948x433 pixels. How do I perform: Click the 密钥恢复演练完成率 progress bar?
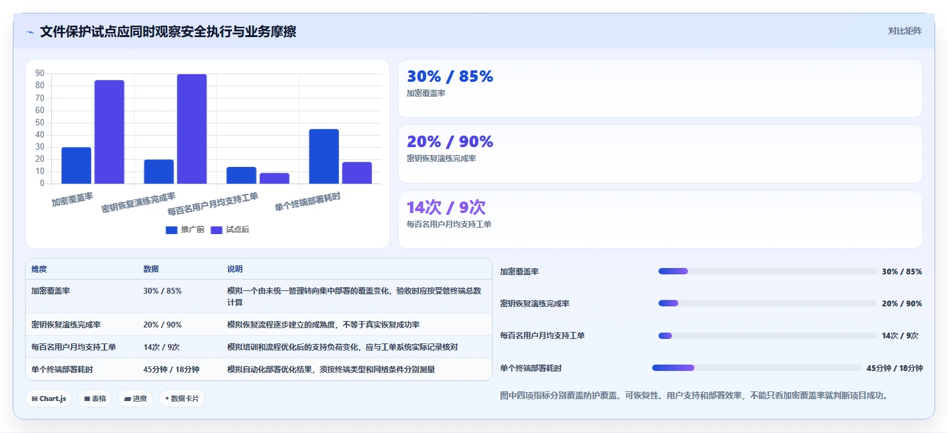[767, 303]
